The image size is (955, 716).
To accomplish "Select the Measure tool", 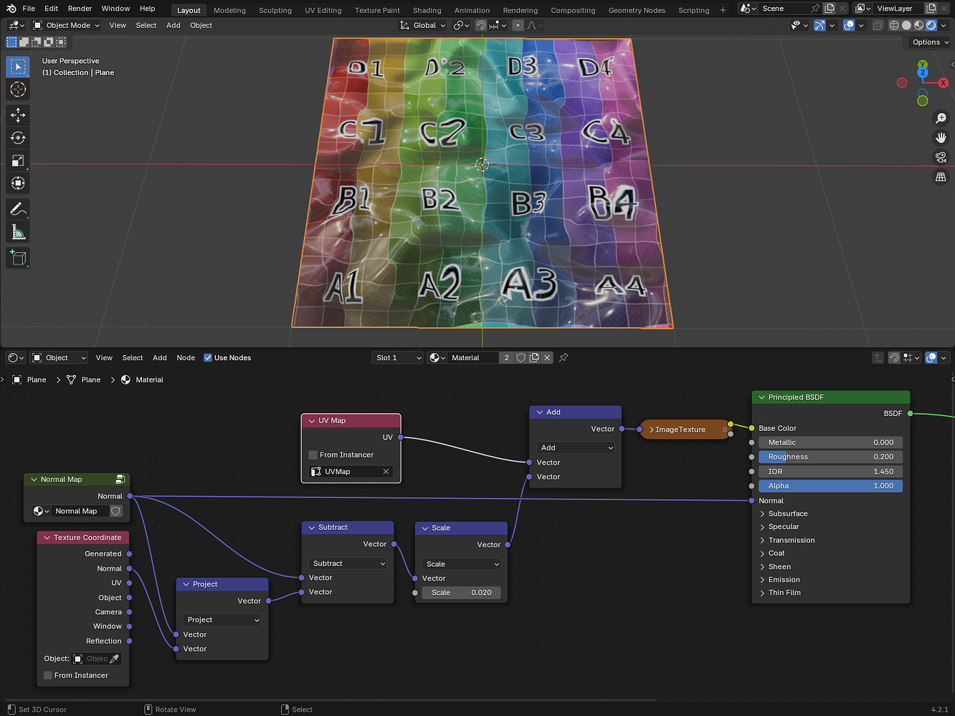I will pos(18,233).
